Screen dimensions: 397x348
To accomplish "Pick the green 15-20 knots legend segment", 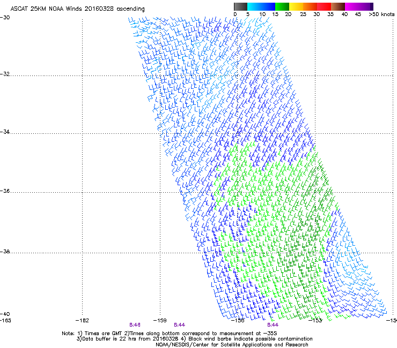I will coord(282,6).
